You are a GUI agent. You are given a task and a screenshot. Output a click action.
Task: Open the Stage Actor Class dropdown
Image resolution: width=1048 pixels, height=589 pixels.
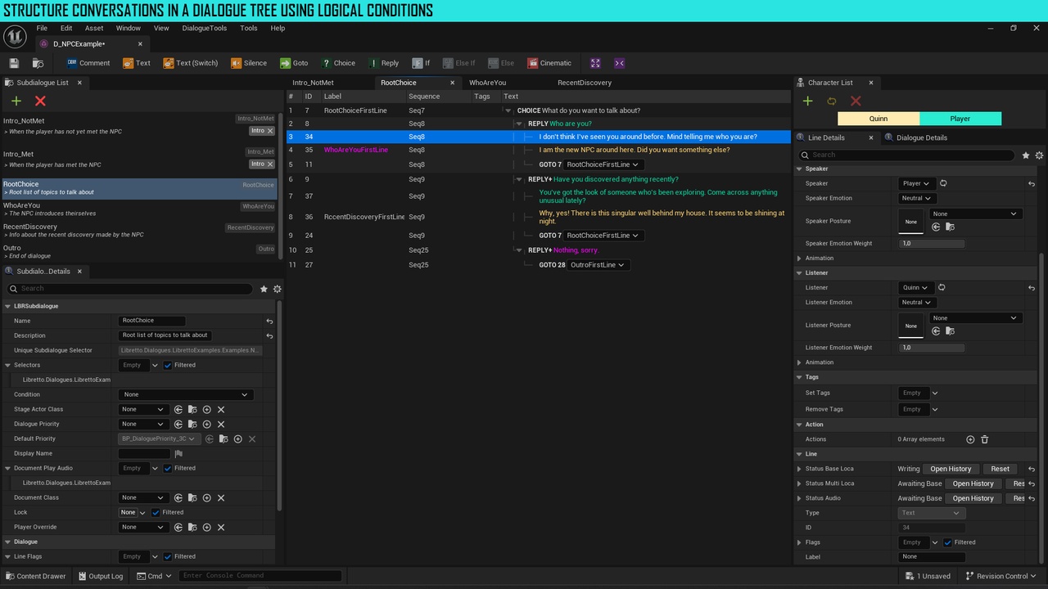coord(142,409)
